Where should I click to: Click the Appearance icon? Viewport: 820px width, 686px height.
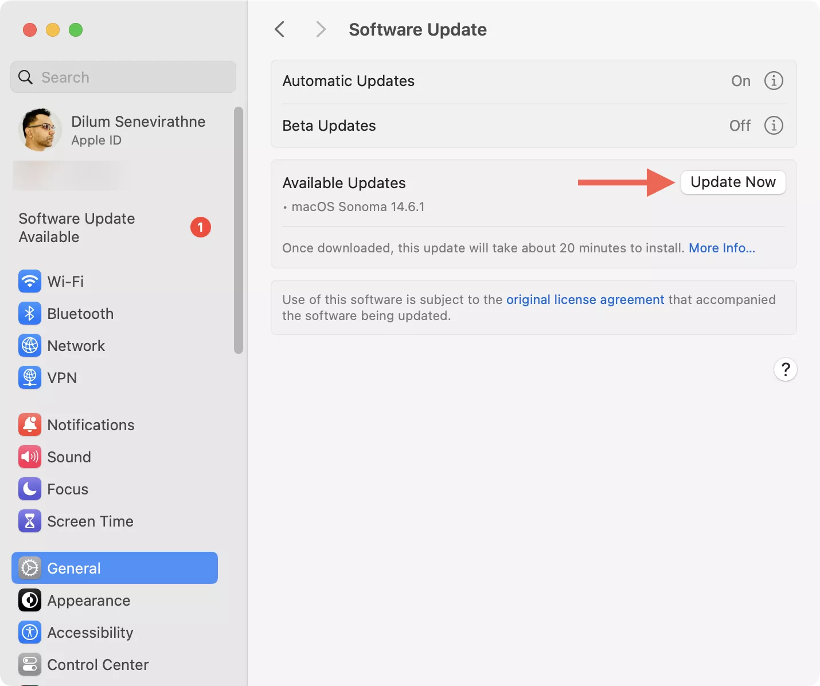(x=30, y=600)
